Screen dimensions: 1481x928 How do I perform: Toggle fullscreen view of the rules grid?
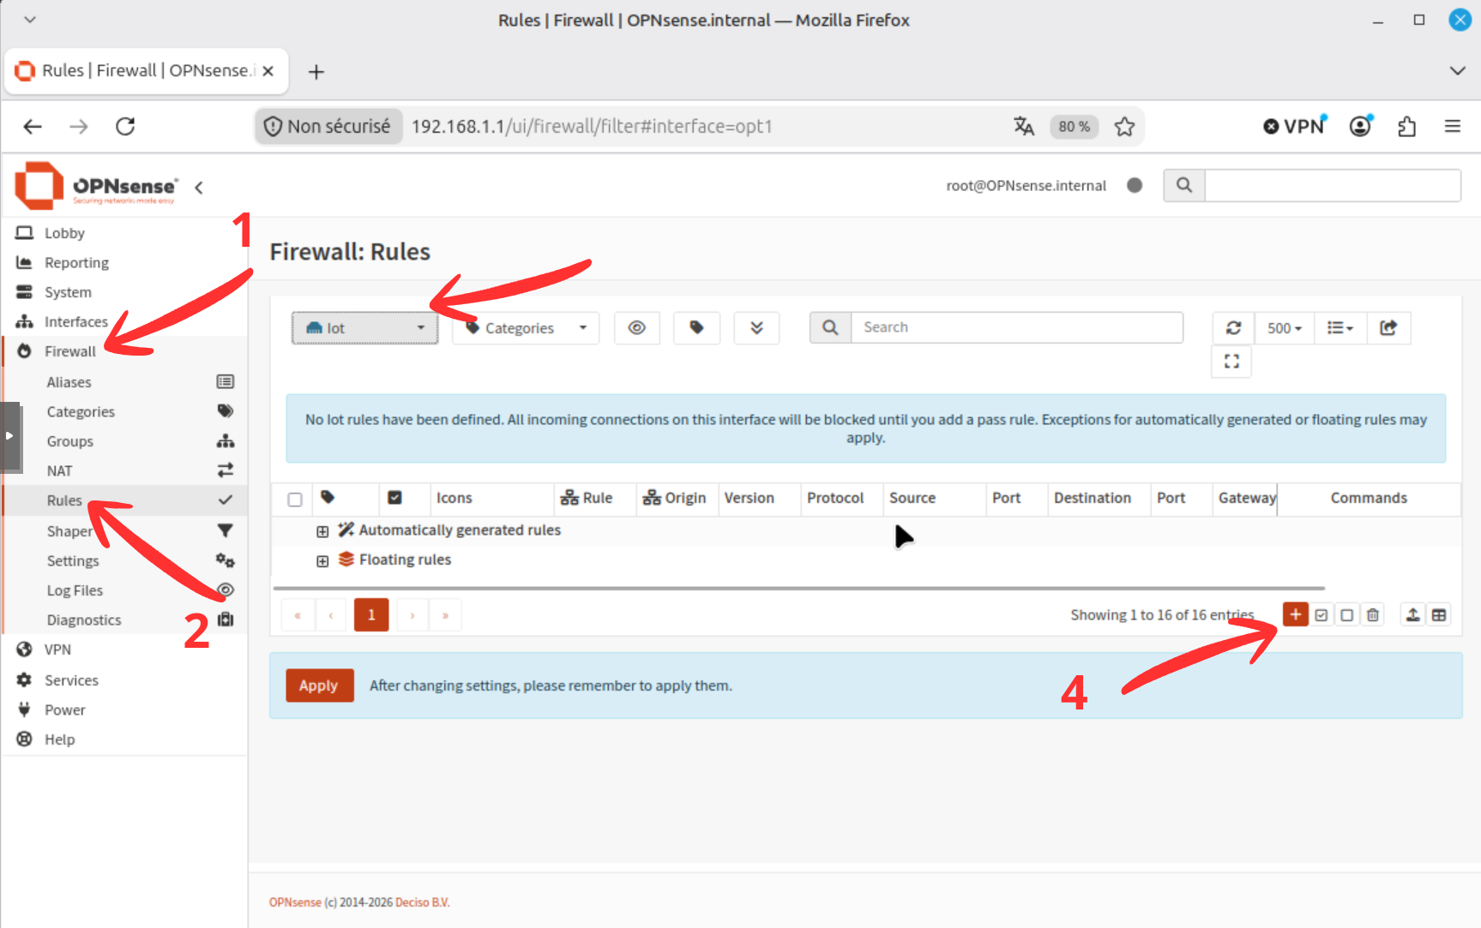click(x=1231, y=362)
